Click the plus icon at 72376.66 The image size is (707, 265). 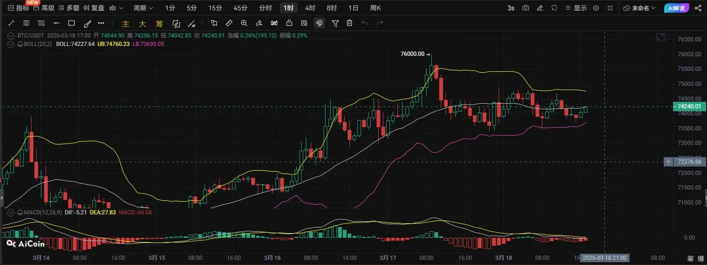coord(668,162)
